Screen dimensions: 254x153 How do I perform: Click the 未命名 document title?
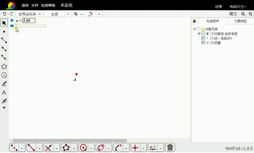[66, 5]
